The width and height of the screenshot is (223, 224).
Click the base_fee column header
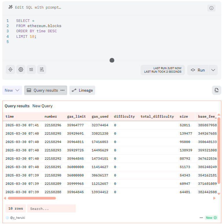tap(207, 116)
